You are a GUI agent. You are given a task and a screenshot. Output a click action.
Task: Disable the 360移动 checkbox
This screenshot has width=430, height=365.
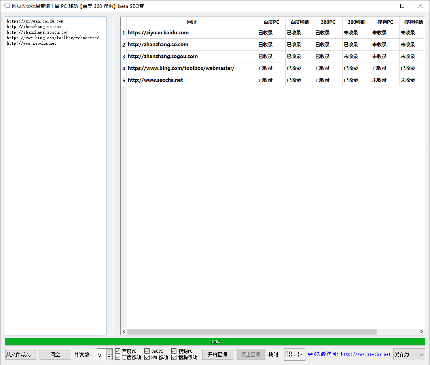[147, 357]
